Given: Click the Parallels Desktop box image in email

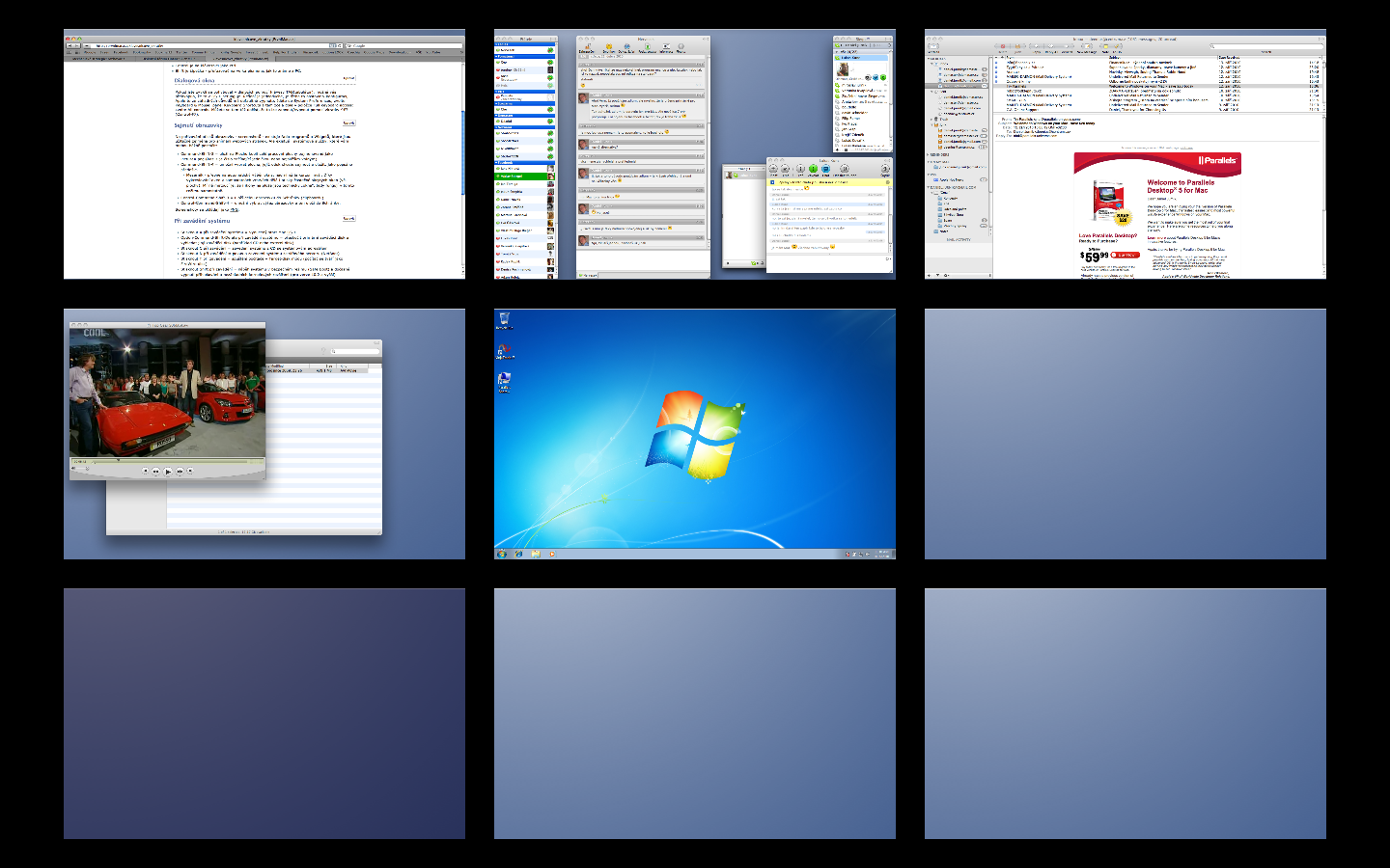Looking at the screenshot, I should pos(1108,202).
